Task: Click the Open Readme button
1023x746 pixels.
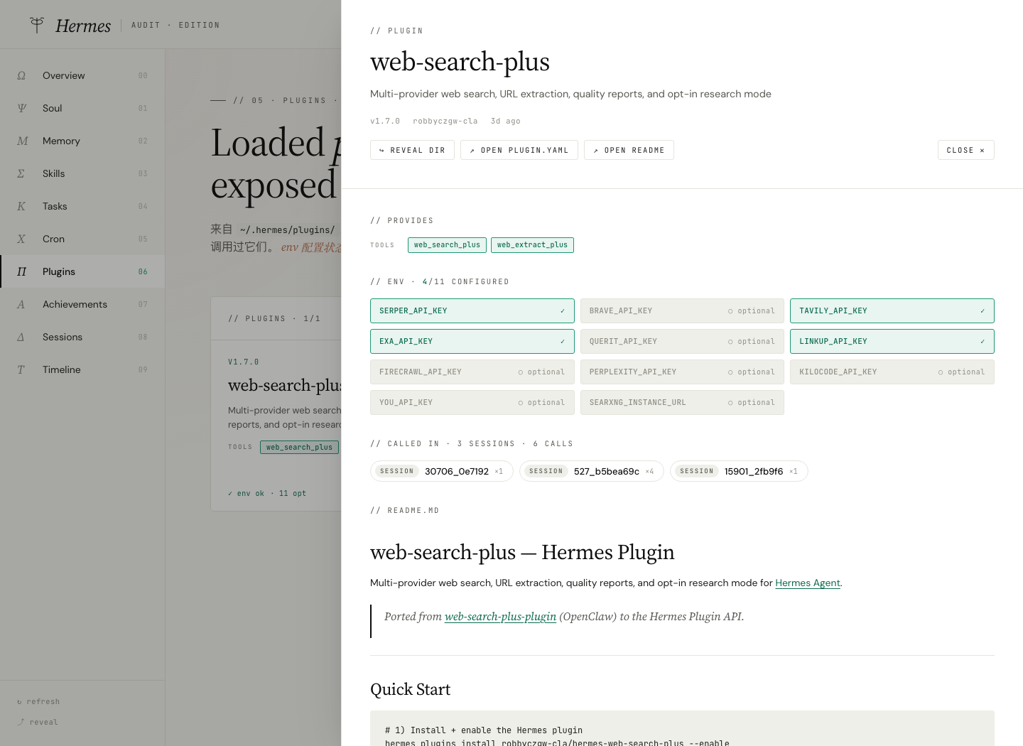Action: coord(629,150)
